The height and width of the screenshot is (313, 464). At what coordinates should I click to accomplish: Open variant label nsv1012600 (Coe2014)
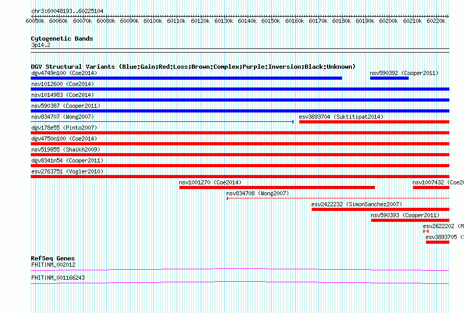(63, 84)
